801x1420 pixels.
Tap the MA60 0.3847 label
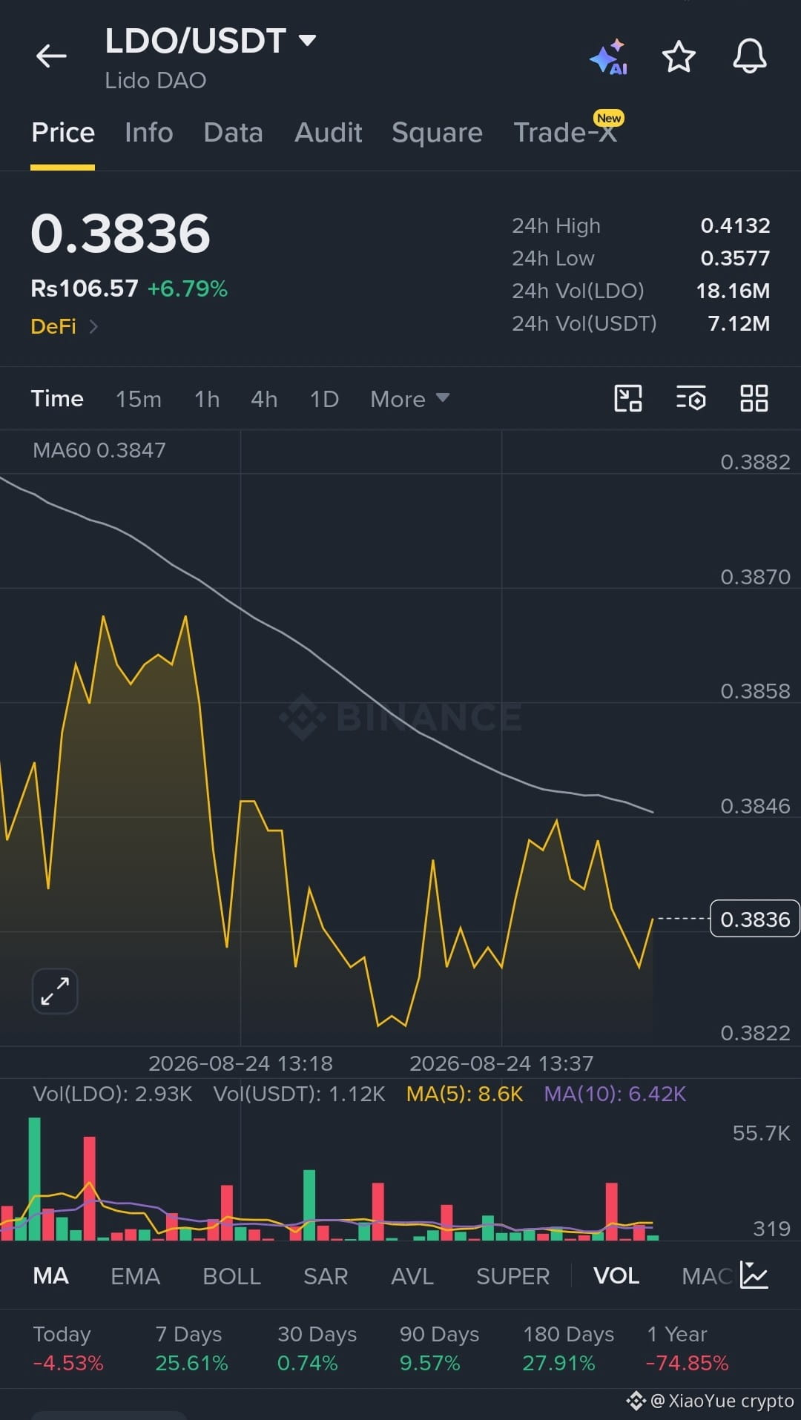99,450
